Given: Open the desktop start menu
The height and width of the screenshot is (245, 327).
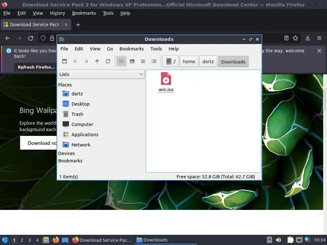Looking at the screenshot, I should coord(5,240).
